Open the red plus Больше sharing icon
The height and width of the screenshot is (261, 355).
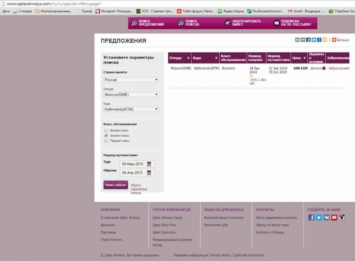click(334, 40)
